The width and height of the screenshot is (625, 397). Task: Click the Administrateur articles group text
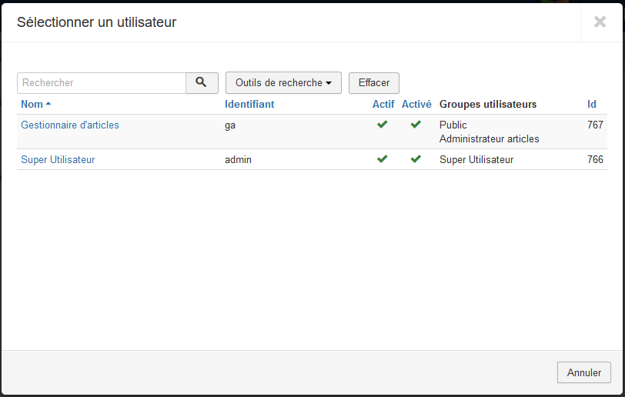click(x=489, y=139)
